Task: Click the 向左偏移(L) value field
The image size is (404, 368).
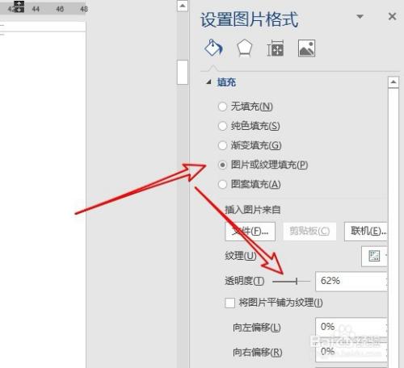Action: 351,327
